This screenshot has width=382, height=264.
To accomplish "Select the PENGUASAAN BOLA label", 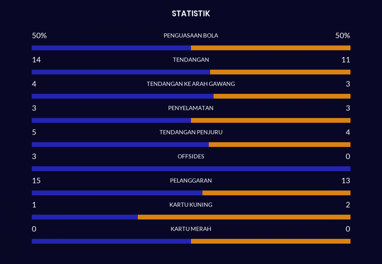I will coord(191,36).
